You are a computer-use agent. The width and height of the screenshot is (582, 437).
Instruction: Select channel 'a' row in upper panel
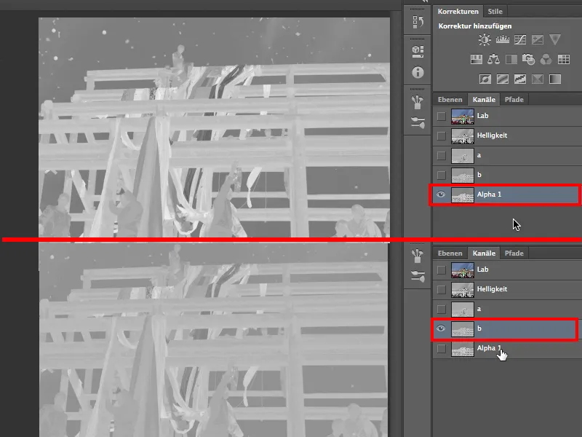coord(507,155)
